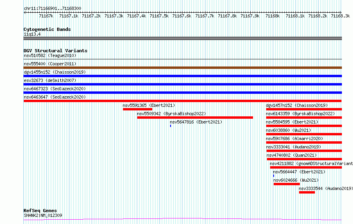
Task: Select nsv5509342 (ByrskaBishop2022) red bar
Action: [195, 118]
